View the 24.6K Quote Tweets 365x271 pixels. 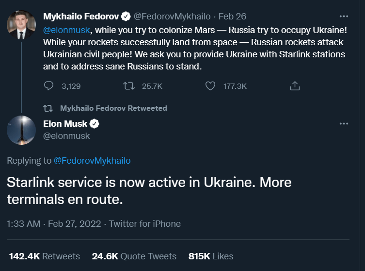134,256
